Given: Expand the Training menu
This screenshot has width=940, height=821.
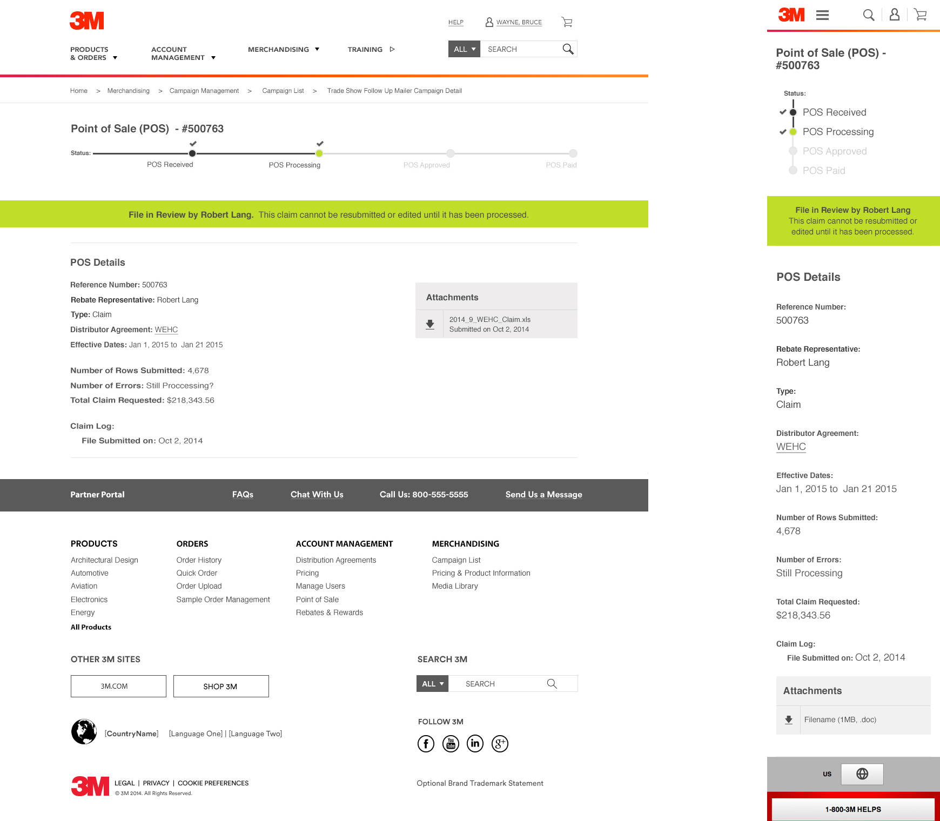Looking at the screenshot, I should tap(371, 49).
